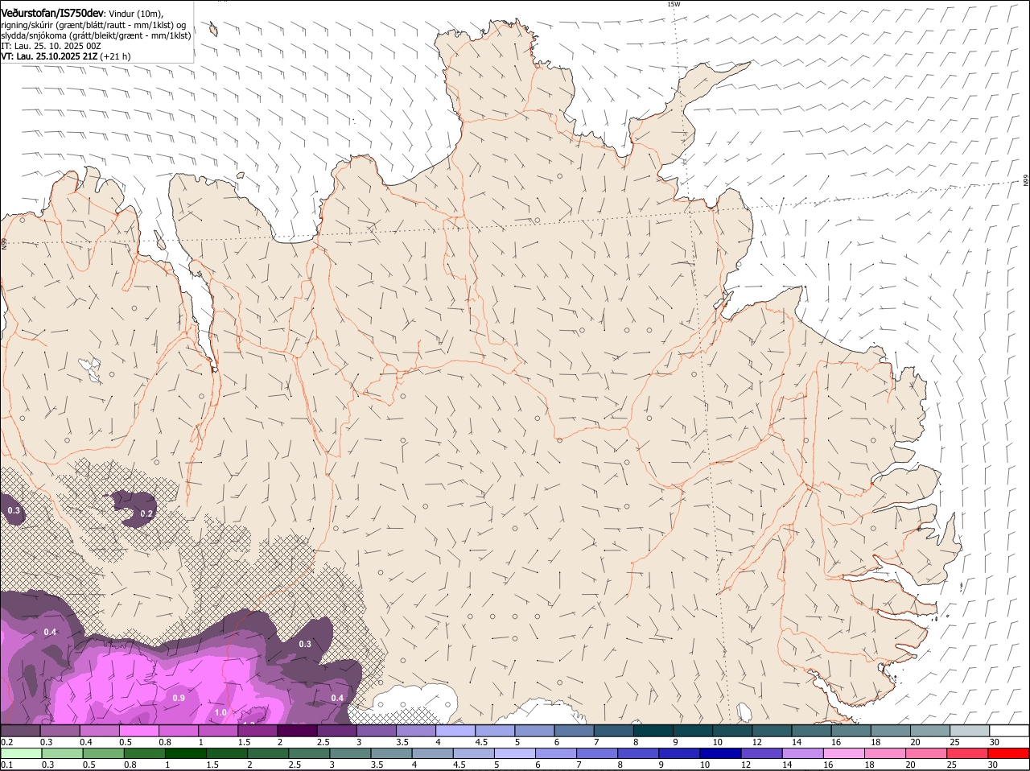Viewport: 1030px width, 771px height.
Task: Select lower legend pink swatch between 18 and 20
Action: tap(884, 753)
